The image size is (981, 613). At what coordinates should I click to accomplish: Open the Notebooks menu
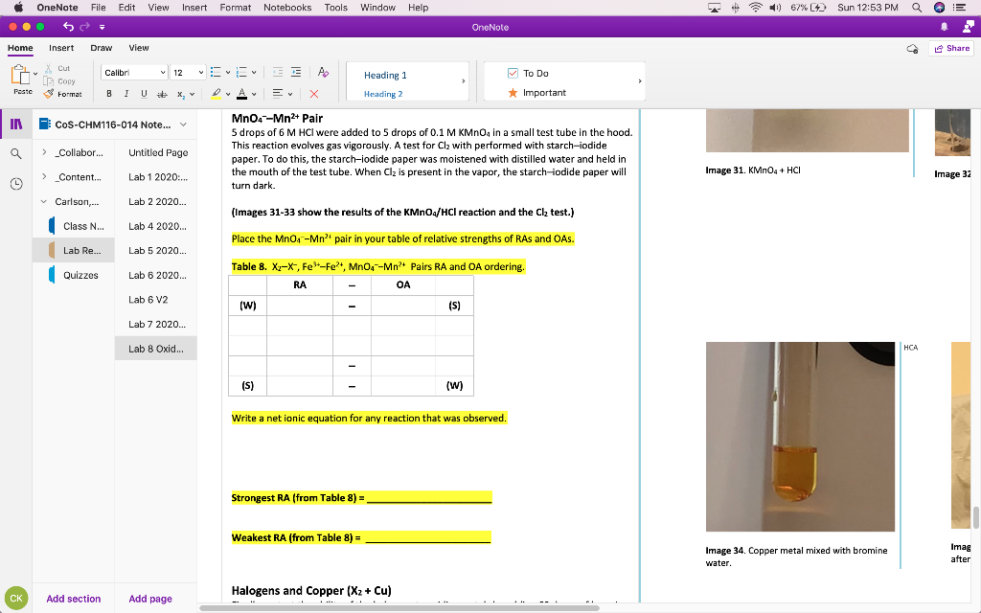point(287,8)
